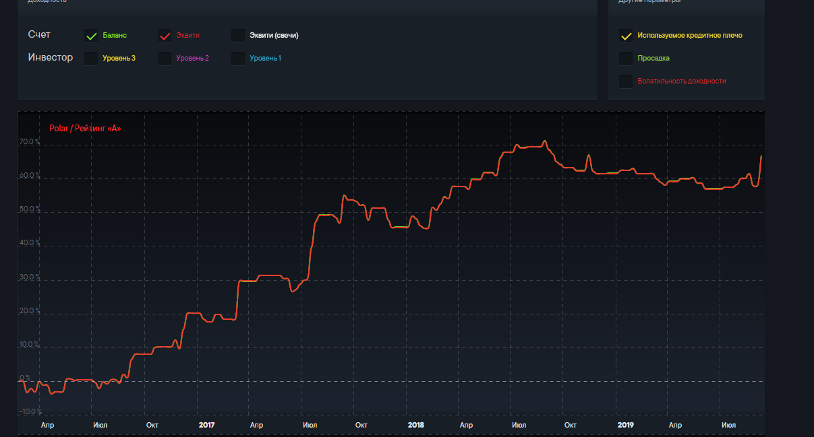Uncheck the Баланс checkbox
Screen dimensions: 814x437
click(92, 36)
